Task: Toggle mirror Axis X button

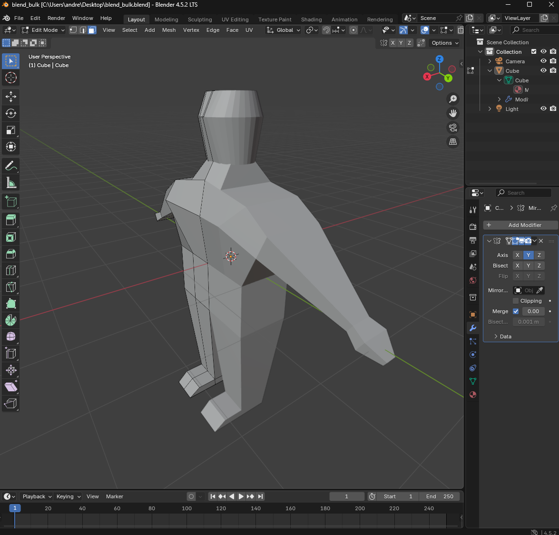Action: tap(517, 255)
